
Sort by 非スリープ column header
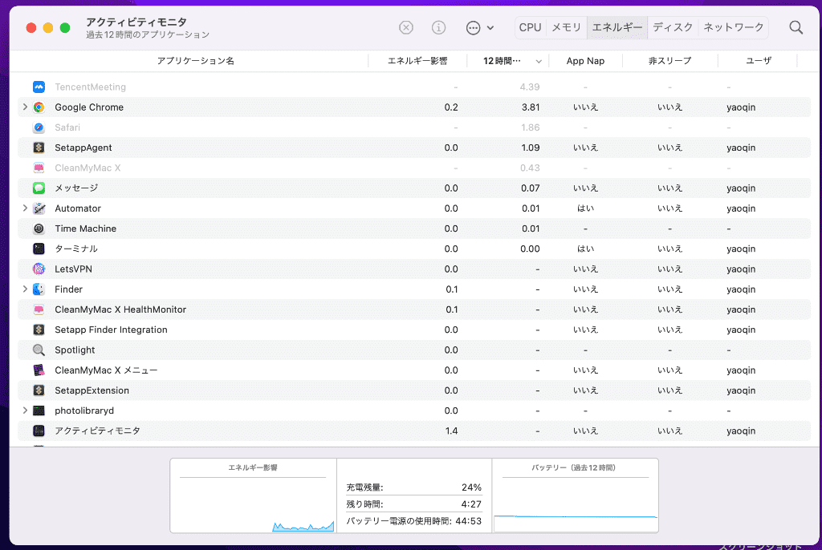(x=669, y=61)
